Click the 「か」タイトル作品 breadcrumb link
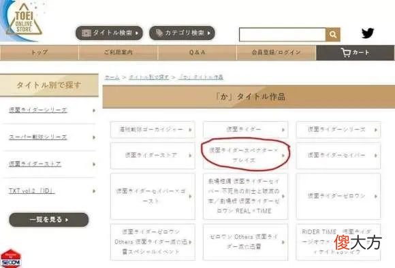 pyautogui.click(x=201, y=77)
